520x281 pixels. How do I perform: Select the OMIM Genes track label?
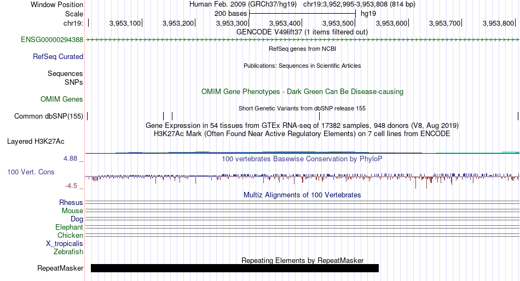pos(62,99)
